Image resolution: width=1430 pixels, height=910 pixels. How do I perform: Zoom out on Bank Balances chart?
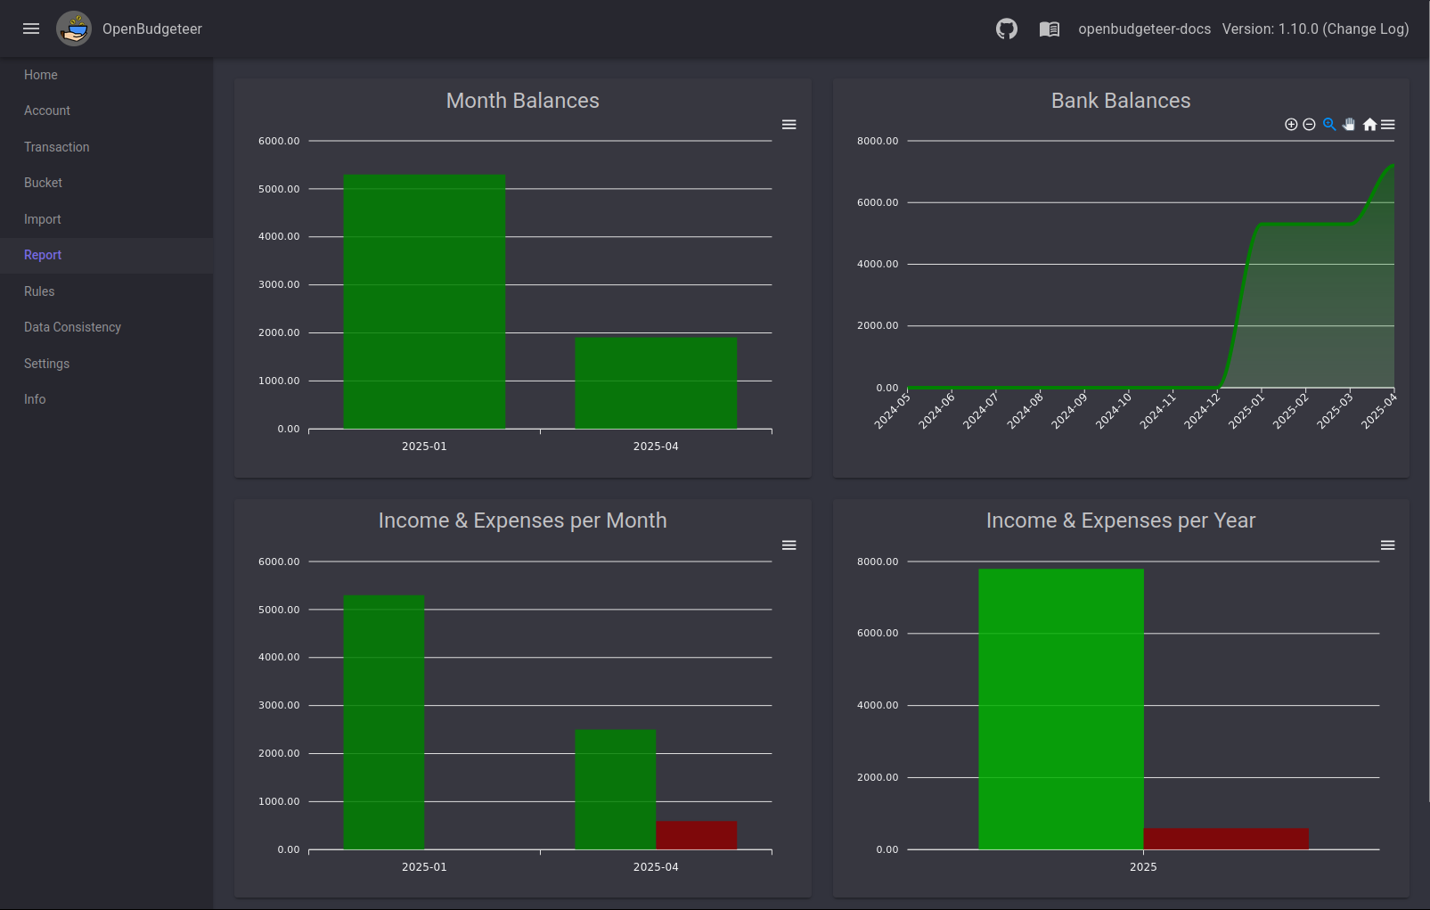(x=1309, y=125)
